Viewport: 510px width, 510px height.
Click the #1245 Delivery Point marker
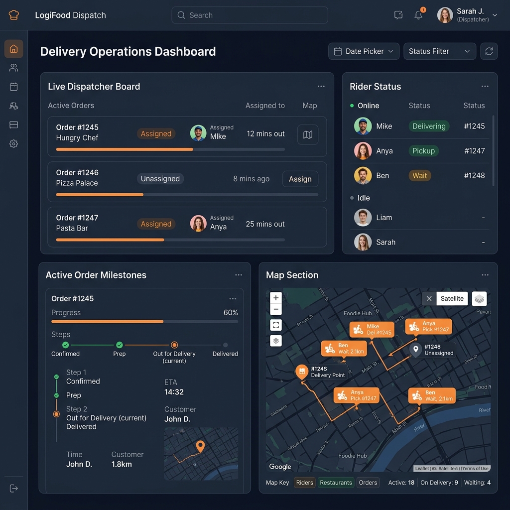click(x=302, y=372)
